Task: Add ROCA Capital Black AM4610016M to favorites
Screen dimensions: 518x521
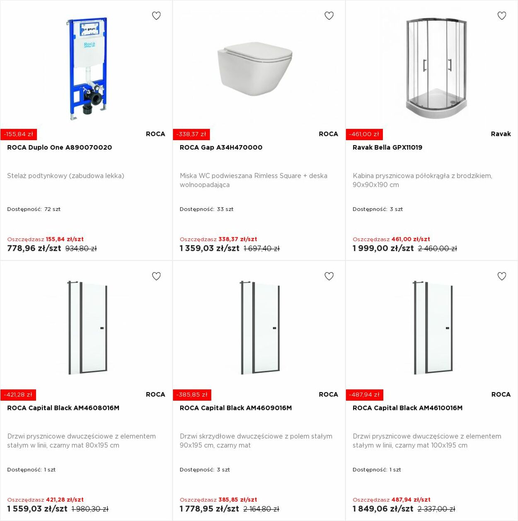Action: 502,276
